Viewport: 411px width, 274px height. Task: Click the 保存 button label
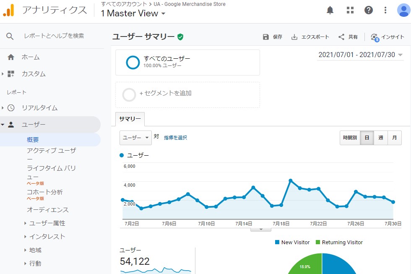[278, 37]
